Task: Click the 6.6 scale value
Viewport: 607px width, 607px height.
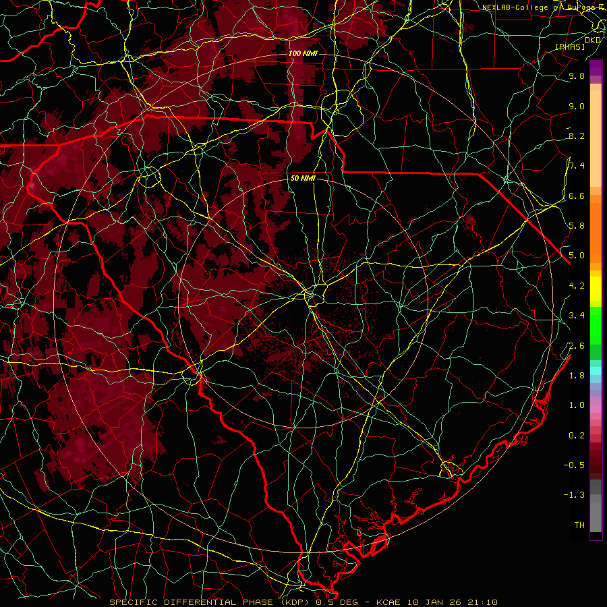Action: (577, 196)
